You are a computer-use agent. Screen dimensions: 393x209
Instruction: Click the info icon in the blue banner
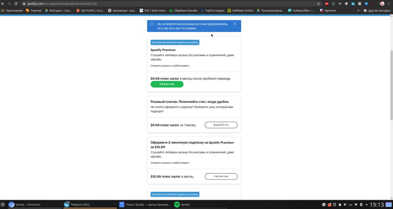(152, 24)
